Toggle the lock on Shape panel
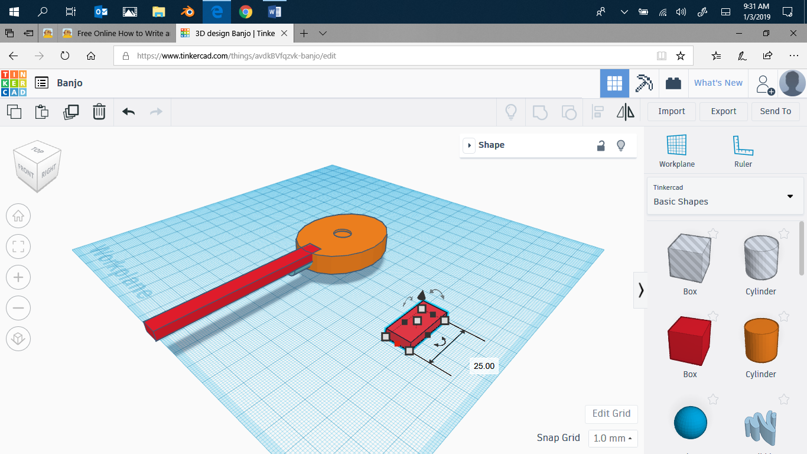The width and height of the screenshot is (807, 454). click(601, 145)
